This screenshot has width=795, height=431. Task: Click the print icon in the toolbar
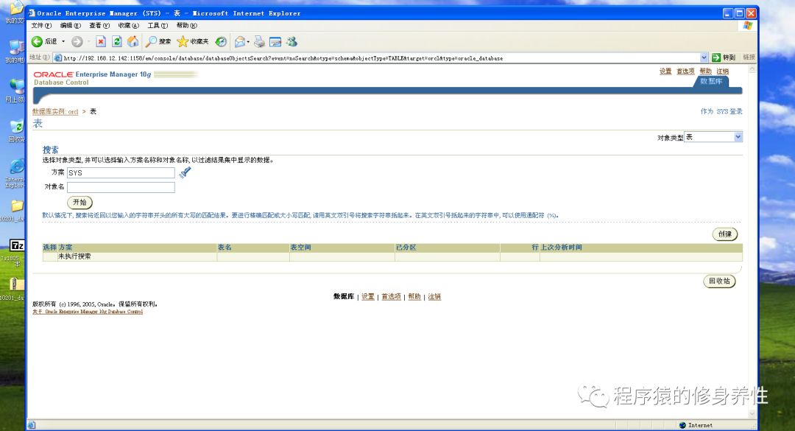coord(258,42)
